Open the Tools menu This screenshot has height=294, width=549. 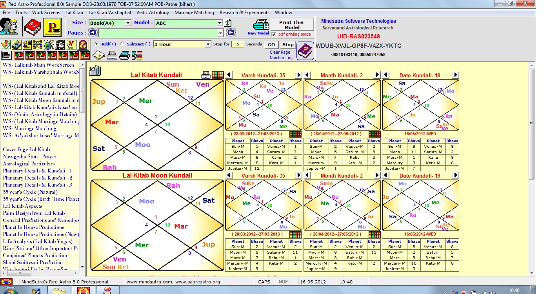21,13
